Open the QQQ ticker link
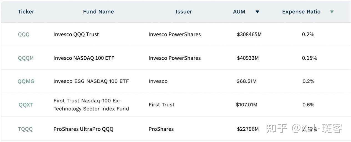 tap(24, 35)
